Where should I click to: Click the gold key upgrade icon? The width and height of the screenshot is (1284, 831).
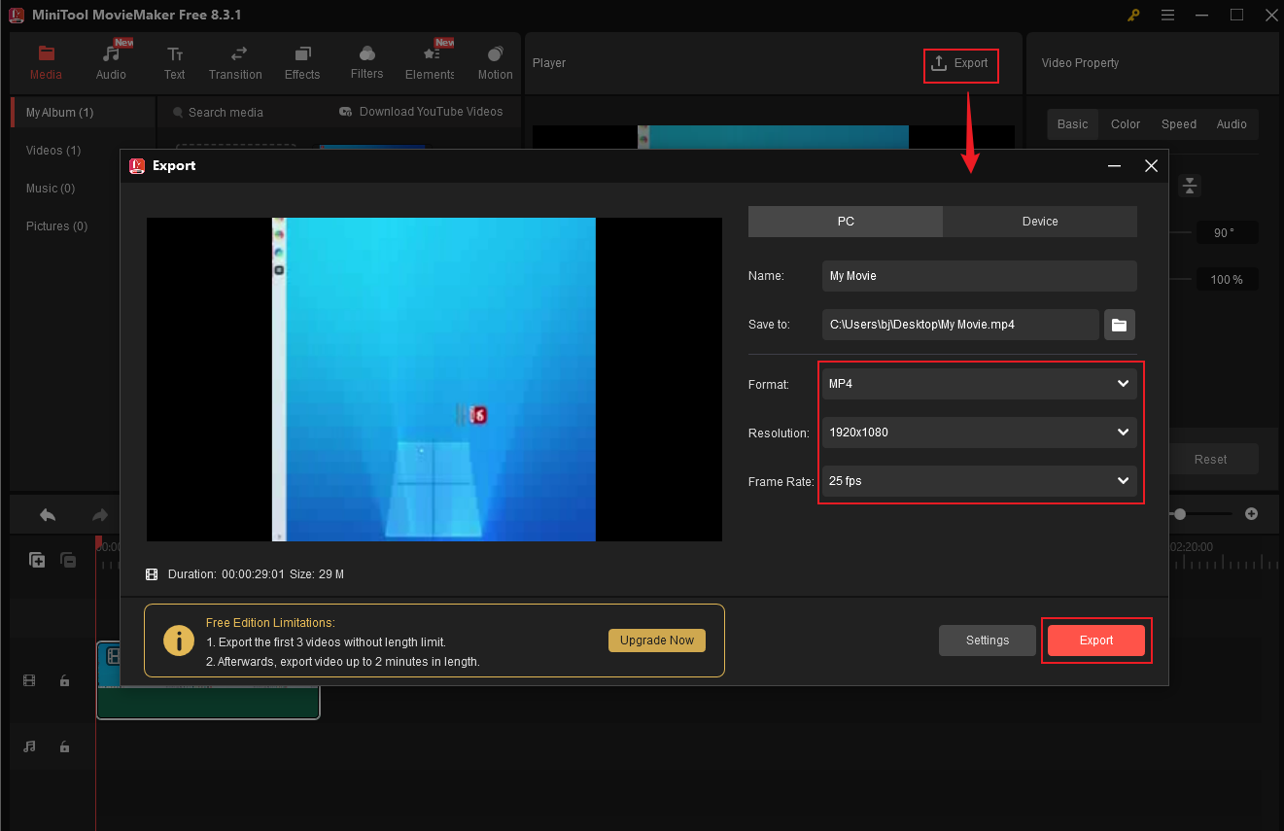[x=1133, y=15]
